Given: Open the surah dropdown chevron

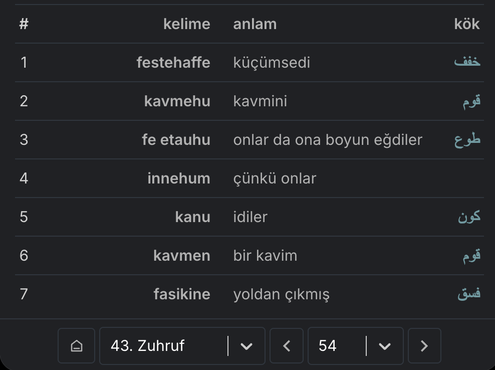Looking at the screenshot, I should point(246,345).
